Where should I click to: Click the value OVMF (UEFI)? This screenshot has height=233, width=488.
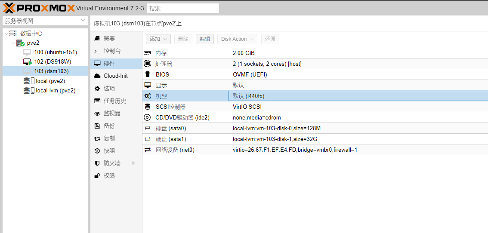(250, 75)
